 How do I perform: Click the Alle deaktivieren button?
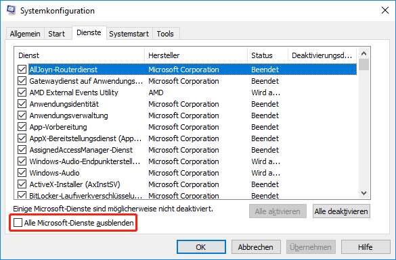click(341, 211)
